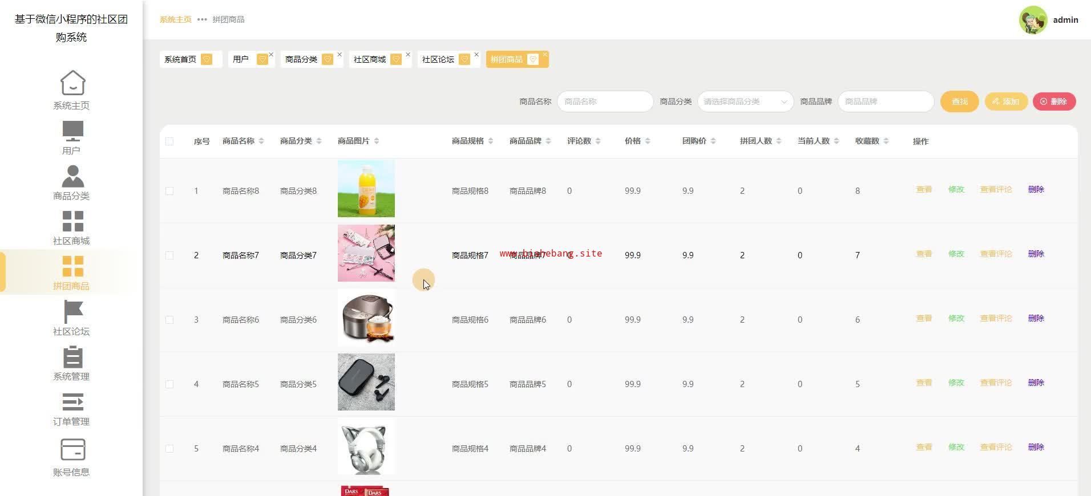Click 查看评论 link for 商品名称5
1091x496 pixels.
pyautogui.click(x=996, y=383)
